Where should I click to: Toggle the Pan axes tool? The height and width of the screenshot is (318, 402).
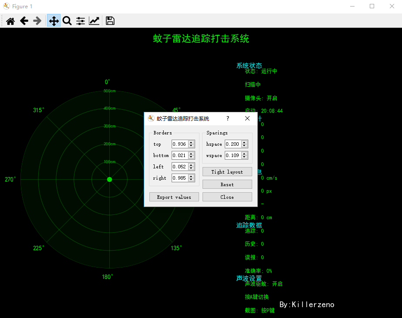54,21
